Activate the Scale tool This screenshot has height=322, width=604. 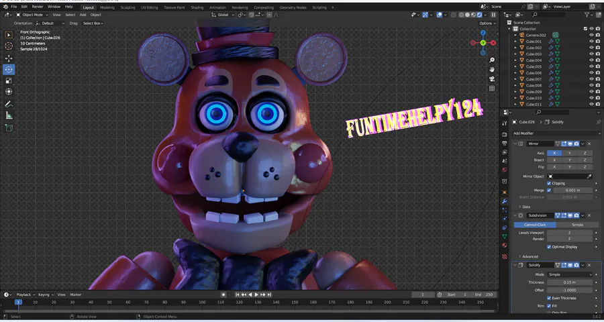coord(9,81)
